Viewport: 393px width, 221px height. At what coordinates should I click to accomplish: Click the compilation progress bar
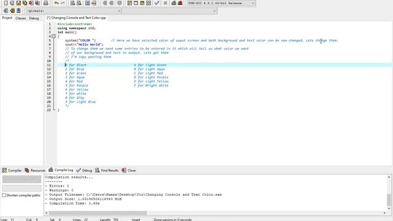pos(22,188)
